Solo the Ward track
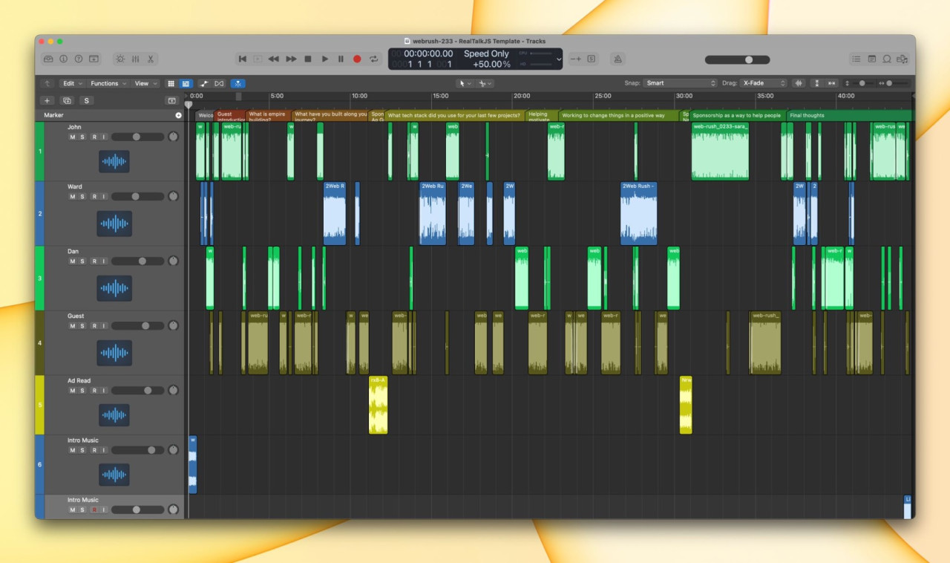Image resolution: width=950 pixels, height=563 pixels. pos(82,196)
